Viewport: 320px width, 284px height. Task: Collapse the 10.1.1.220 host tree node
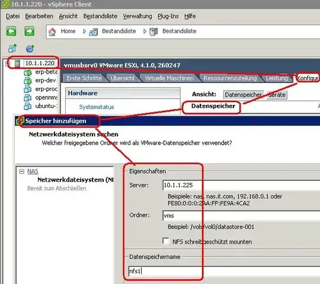7,63
